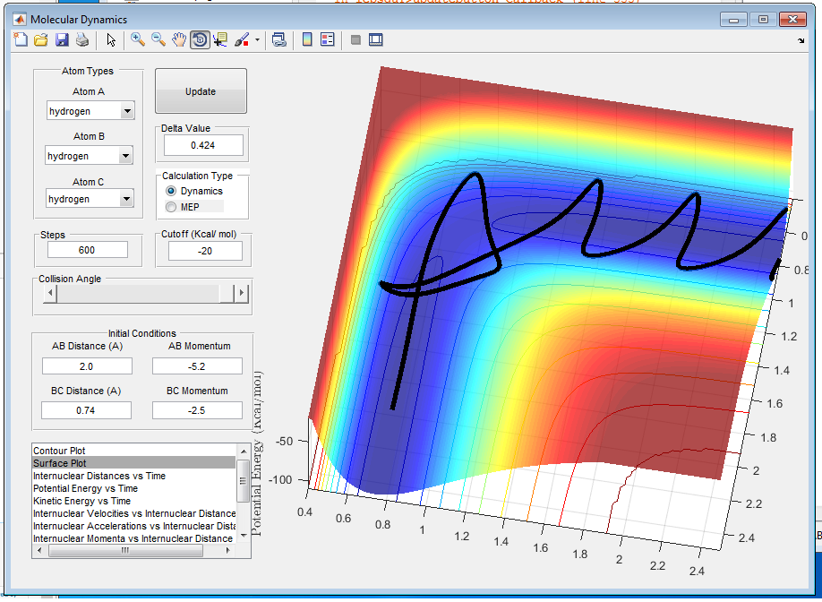Select the Zoom Out magnifier tool
The height and width of the screenshot is (602, 822).
[158, 39]
